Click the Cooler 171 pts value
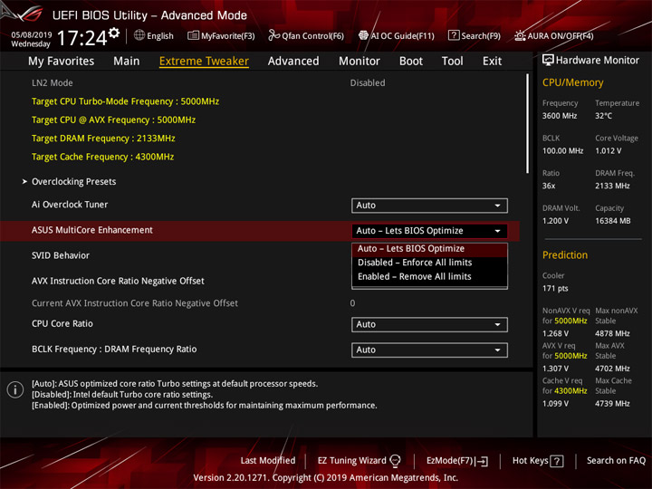652x489 pixels. (x=555, y=289)
